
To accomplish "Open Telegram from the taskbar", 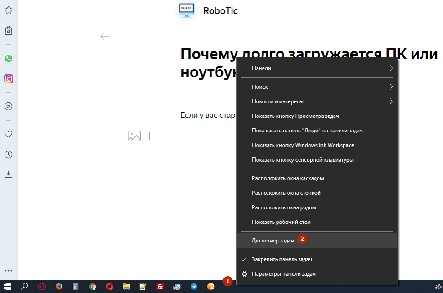I will (193, 287).
